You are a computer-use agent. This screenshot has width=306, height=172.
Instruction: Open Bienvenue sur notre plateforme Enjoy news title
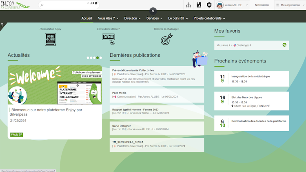[x=47, y=112]
